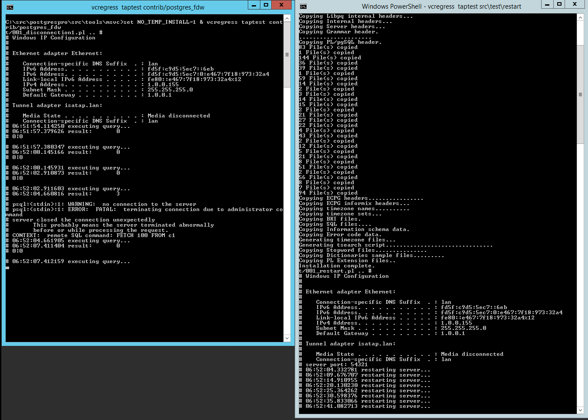Minimize the Windows PowerShell restart test window

pos(547,4)
